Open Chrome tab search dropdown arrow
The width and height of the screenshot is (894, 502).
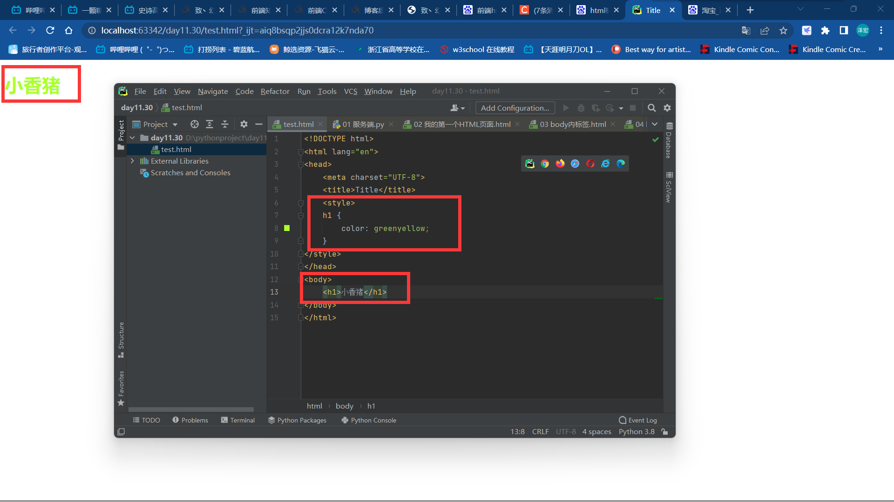(800, 9)
